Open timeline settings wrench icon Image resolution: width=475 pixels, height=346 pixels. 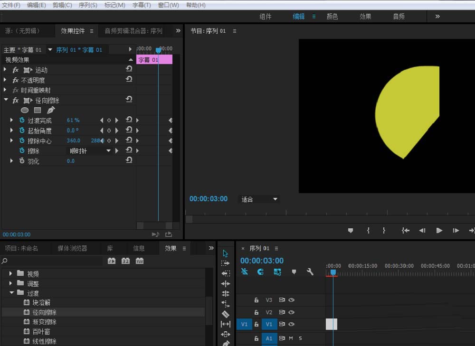[310, 272]
